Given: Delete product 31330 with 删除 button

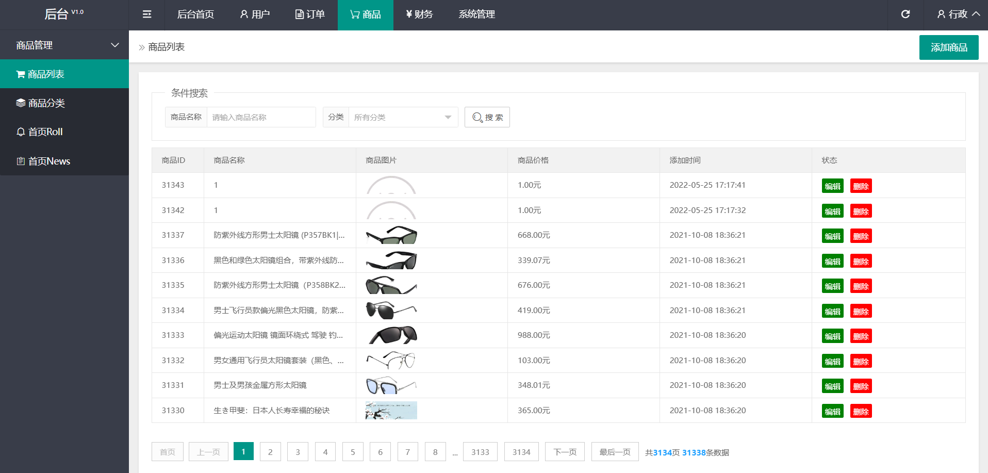Looking at the screenshot, I should 861,412.
